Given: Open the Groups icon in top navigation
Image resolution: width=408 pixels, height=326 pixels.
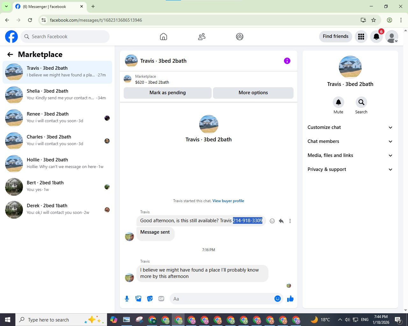Looking at the screenshot, I should coord(240,37).
